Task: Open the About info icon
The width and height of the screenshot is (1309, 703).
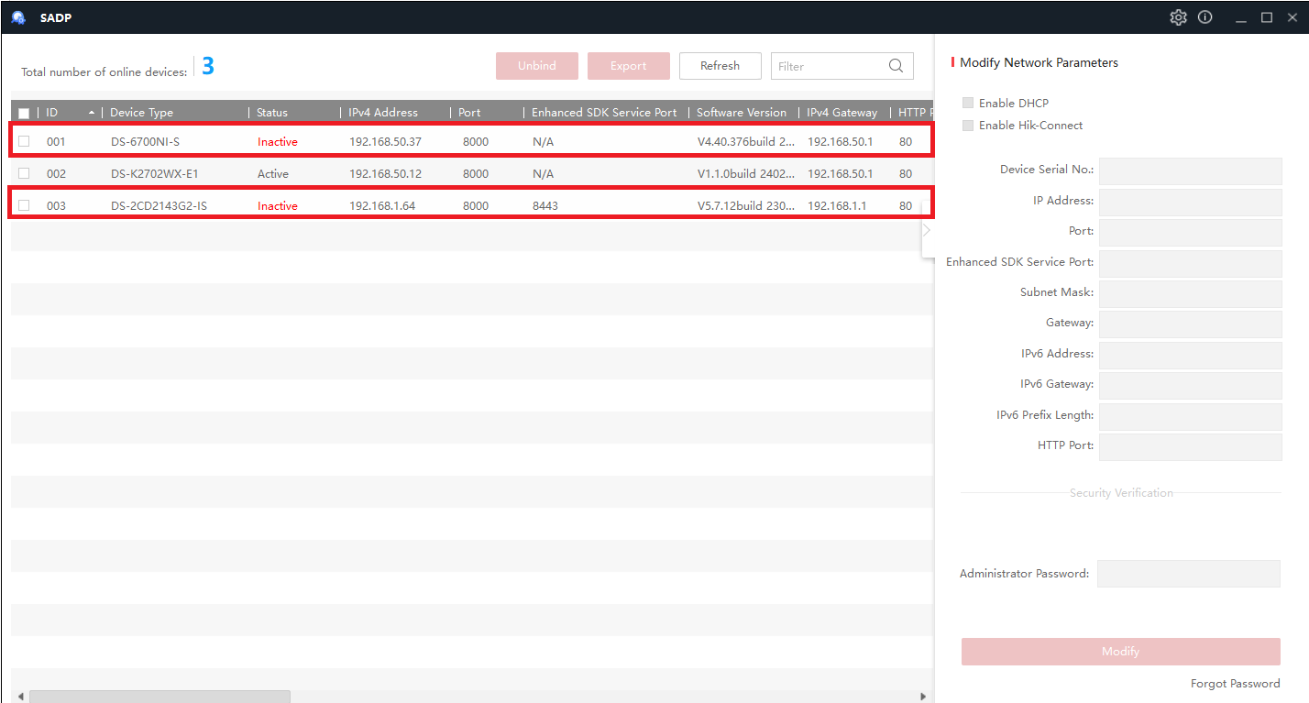Action: [1204, 17]
